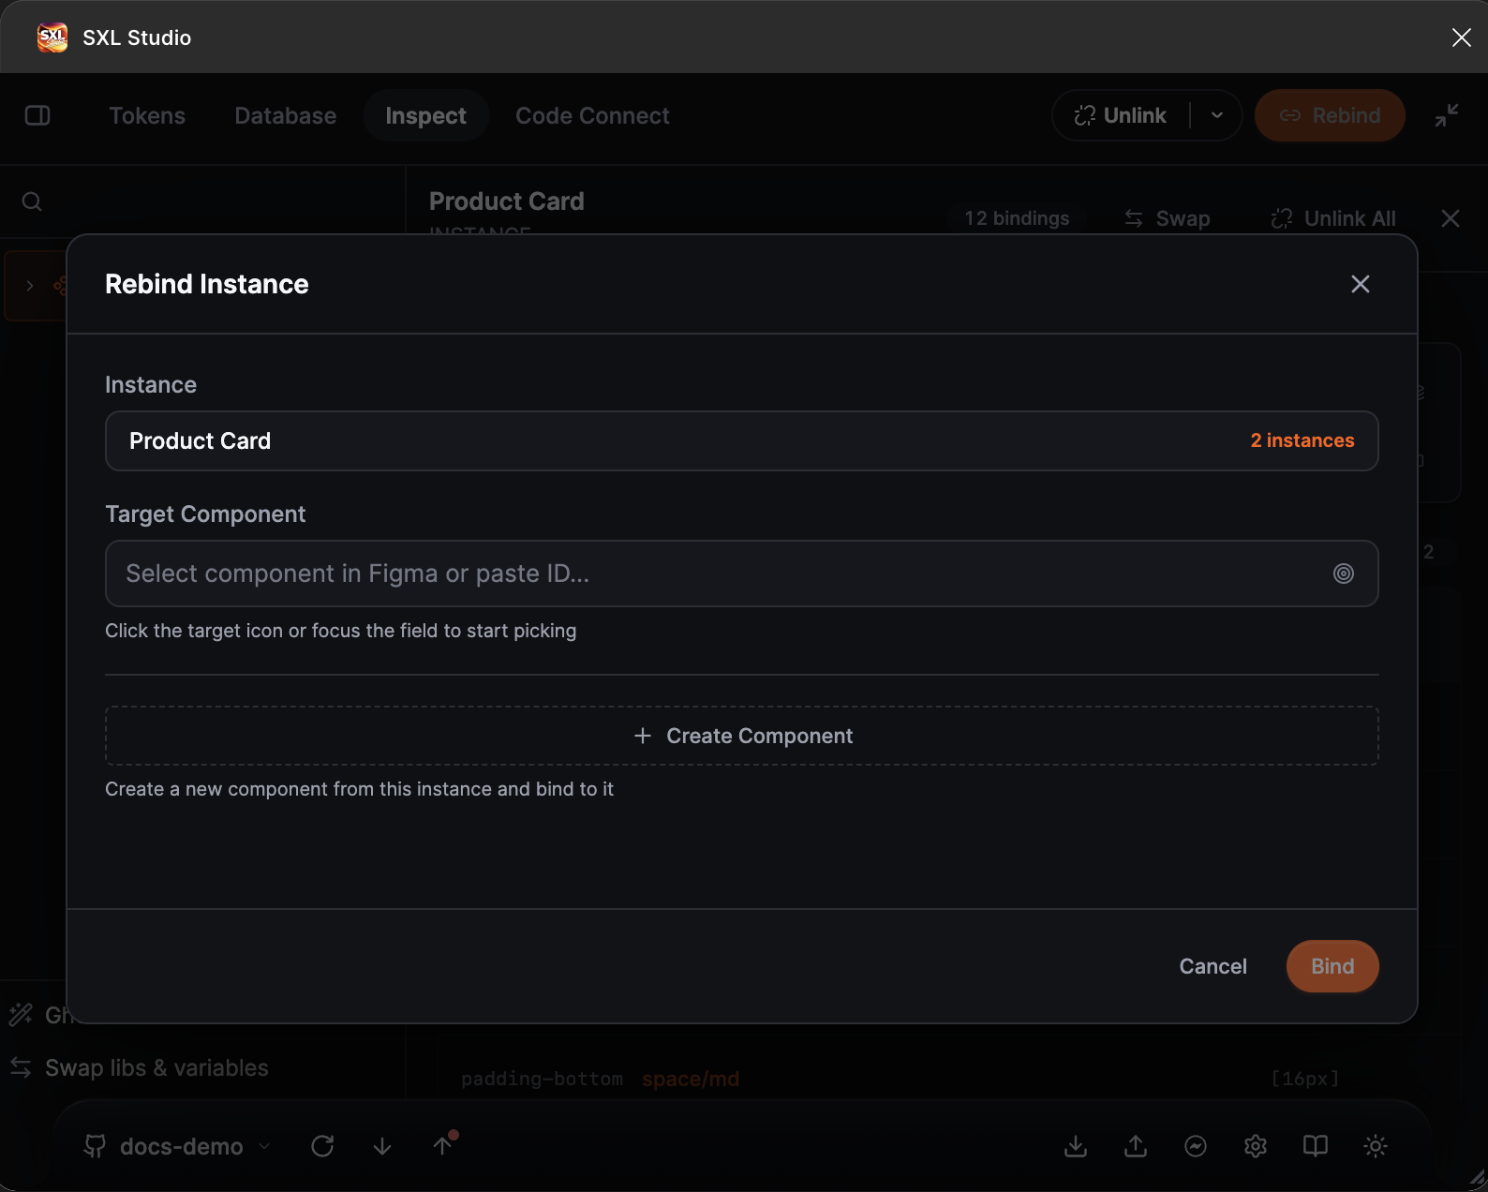Open the Code Connect tab
The image size is (1488, 1192).
tap(592, 115)
